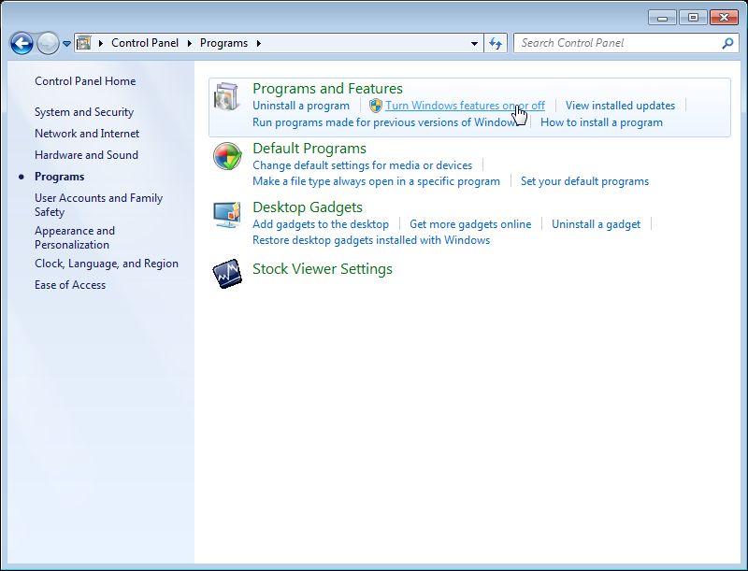
Task: Click the Desktop Gadgets monitor icon
Action: (227, 216)
